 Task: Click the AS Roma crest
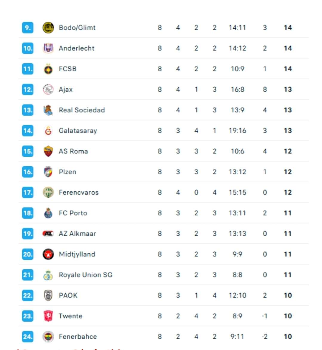point(48,151)
